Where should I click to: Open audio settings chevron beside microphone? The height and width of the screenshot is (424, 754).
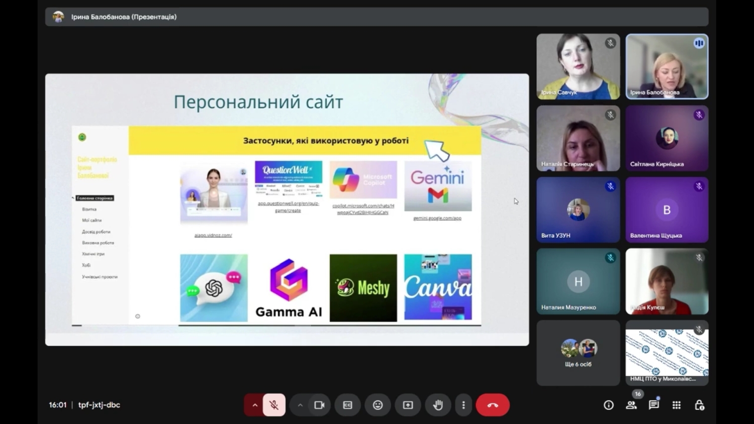click(x=255, y=405)
